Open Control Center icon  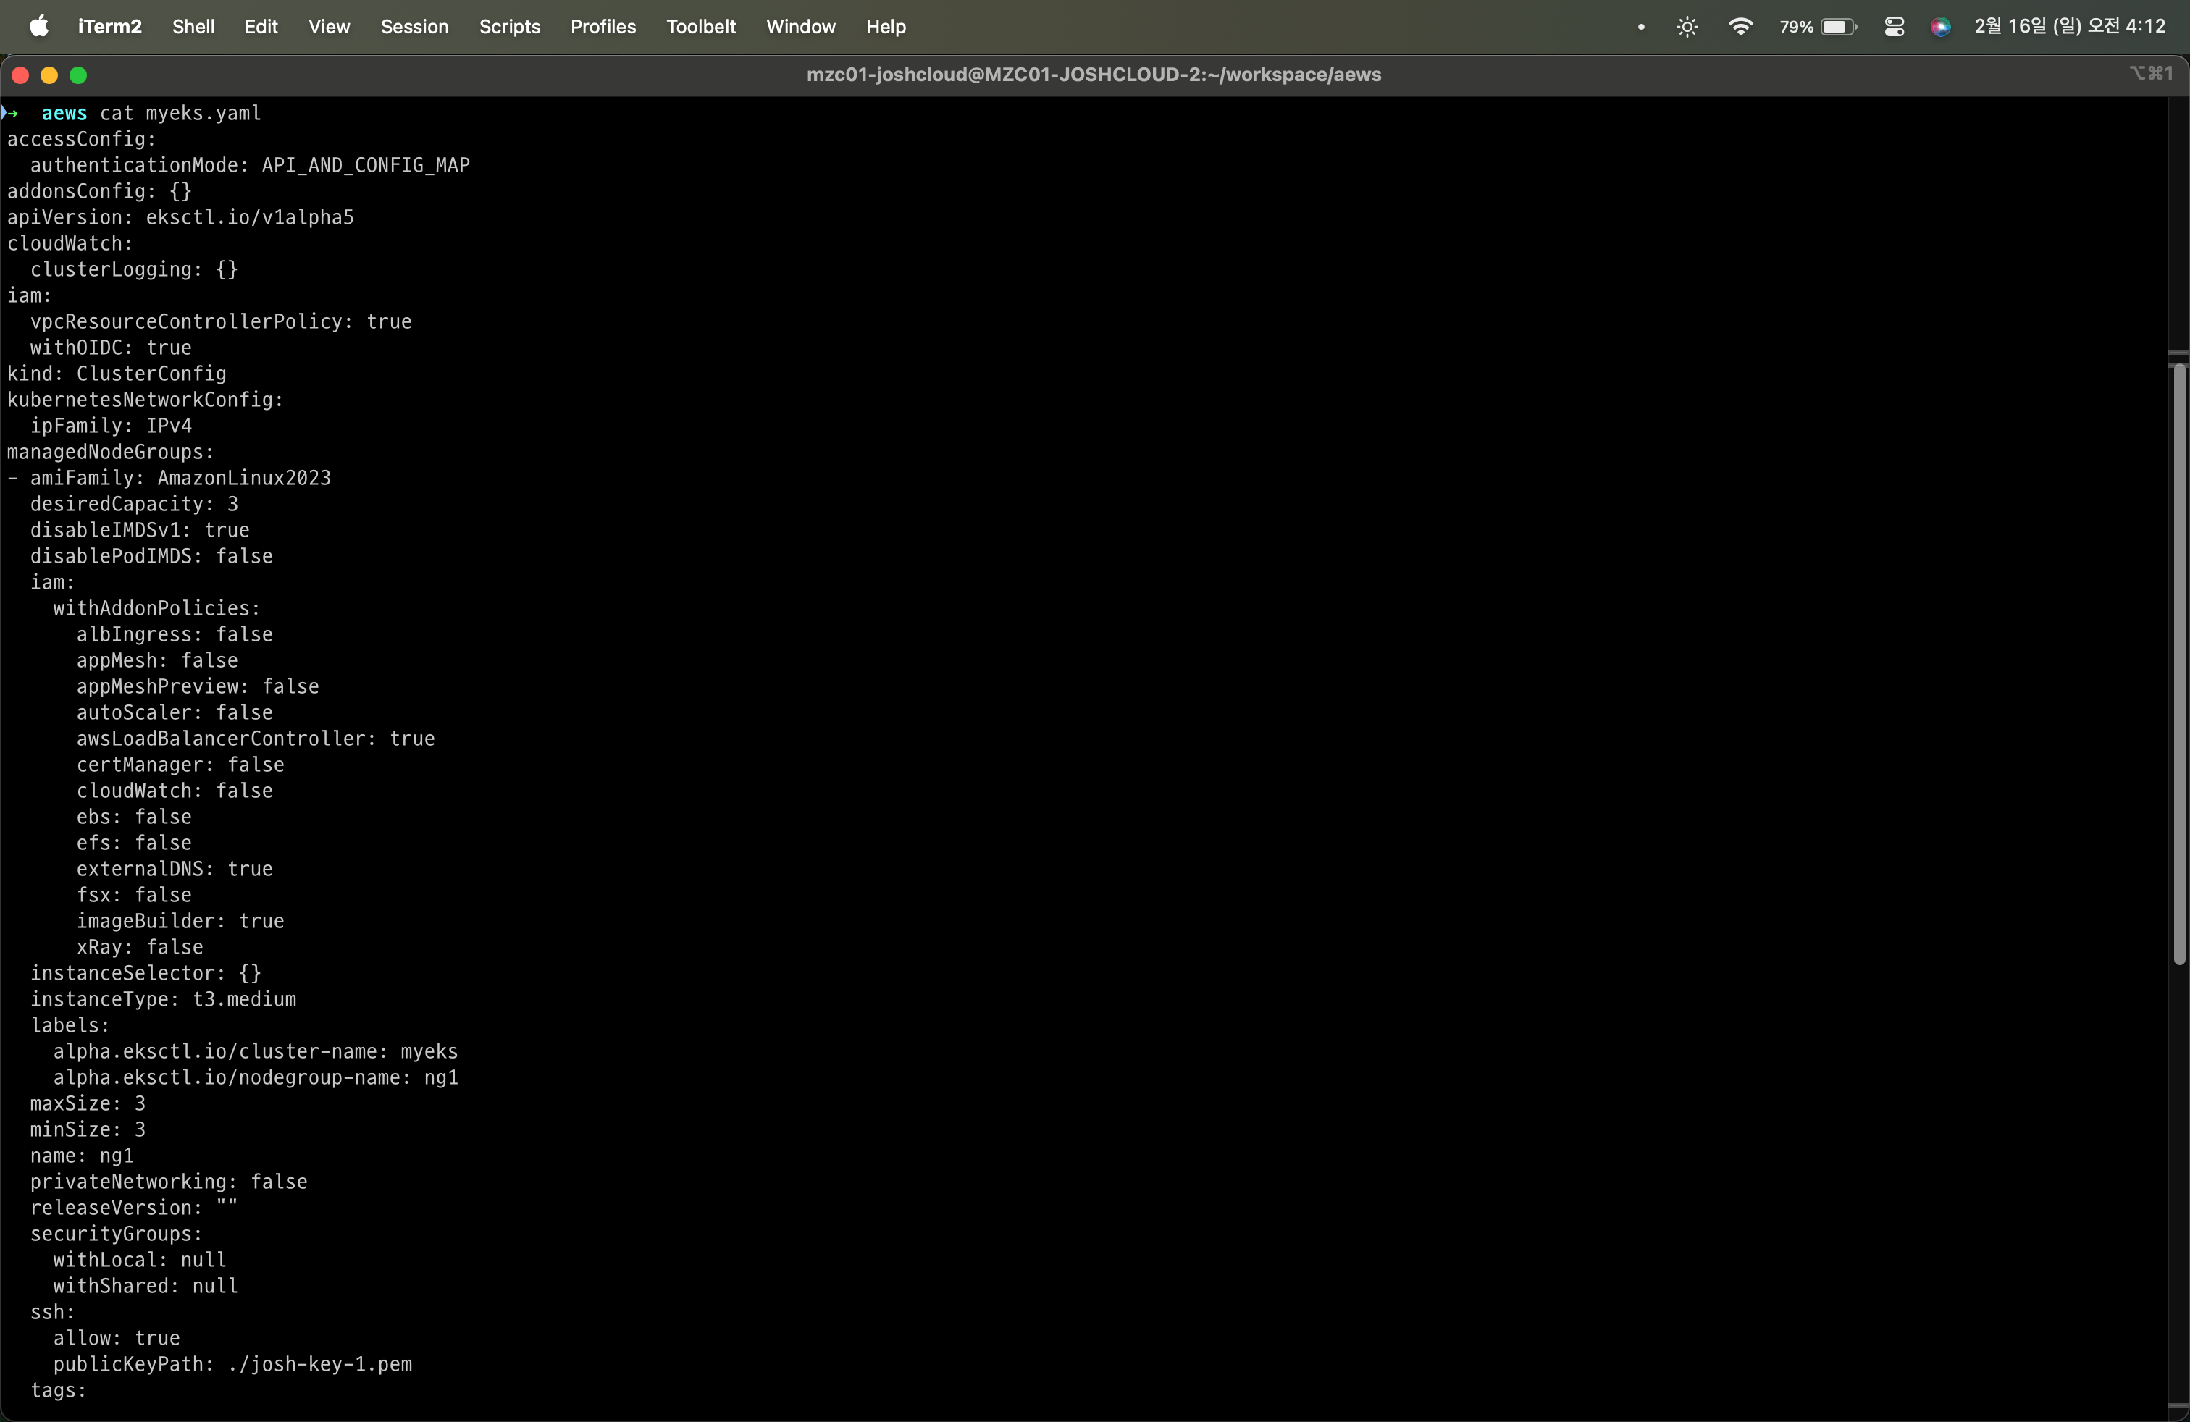point(1894,26)
